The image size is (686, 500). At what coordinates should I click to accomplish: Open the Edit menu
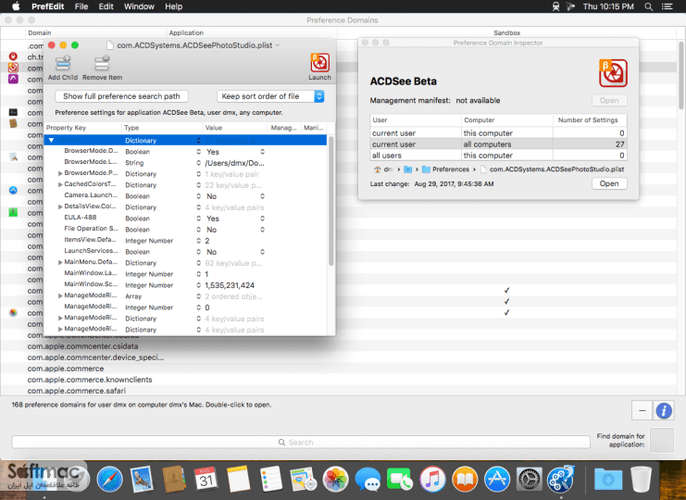[x=106, y=6]
